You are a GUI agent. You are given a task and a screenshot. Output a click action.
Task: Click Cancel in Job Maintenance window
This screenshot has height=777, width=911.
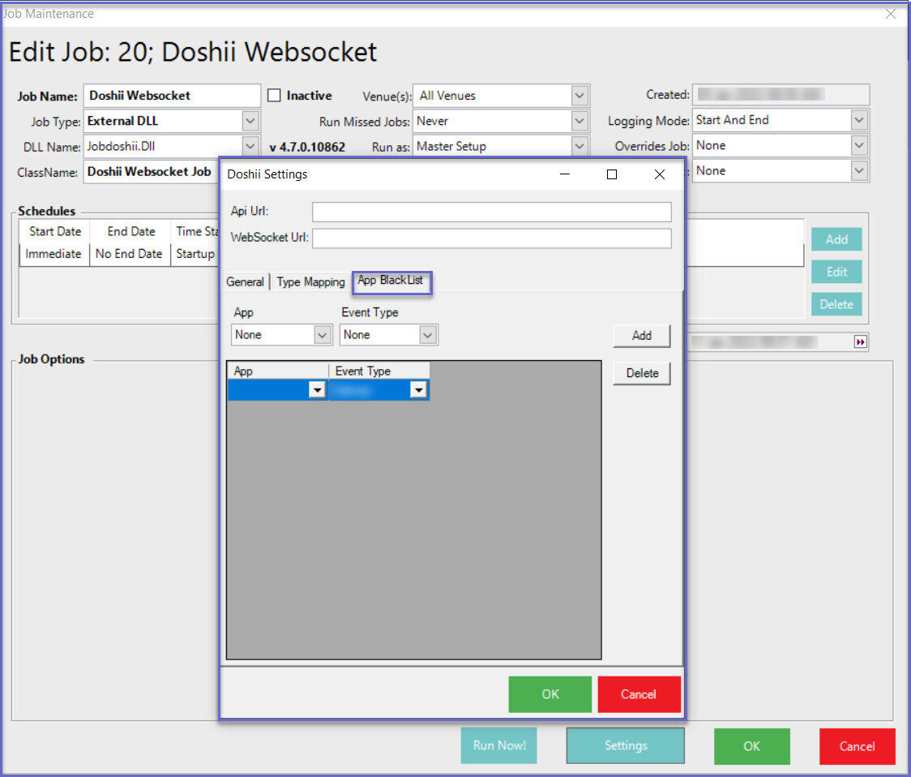(x=857, y=746)
